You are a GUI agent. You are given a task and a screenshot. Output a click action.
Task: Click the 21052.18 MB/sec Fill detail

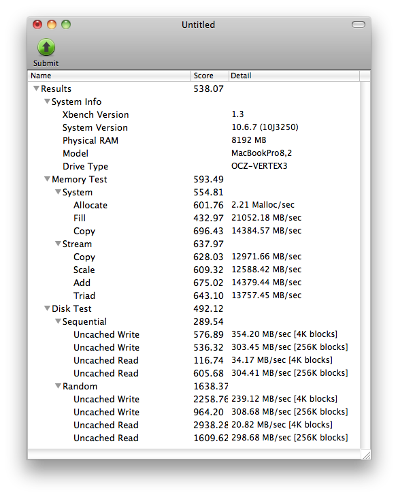(266, 218)
